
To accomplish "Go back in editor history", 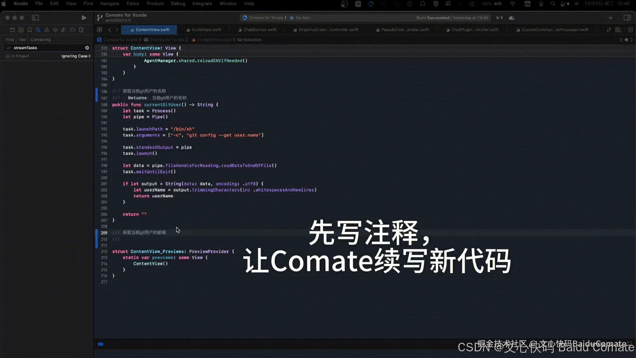I will coord(110,30).
